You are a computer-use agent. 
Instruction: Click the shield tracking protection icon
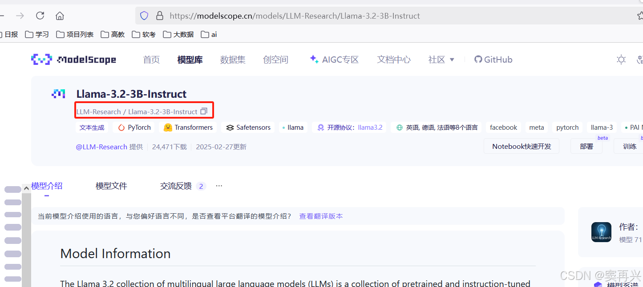(x=144, y=16)
